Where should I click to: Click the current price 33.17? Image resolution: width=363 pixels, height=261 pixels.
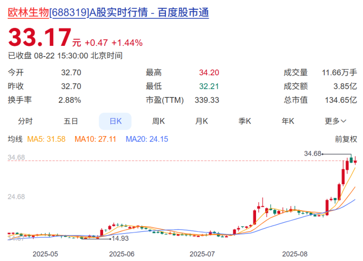pyautogui.click(x=40, y=37)
